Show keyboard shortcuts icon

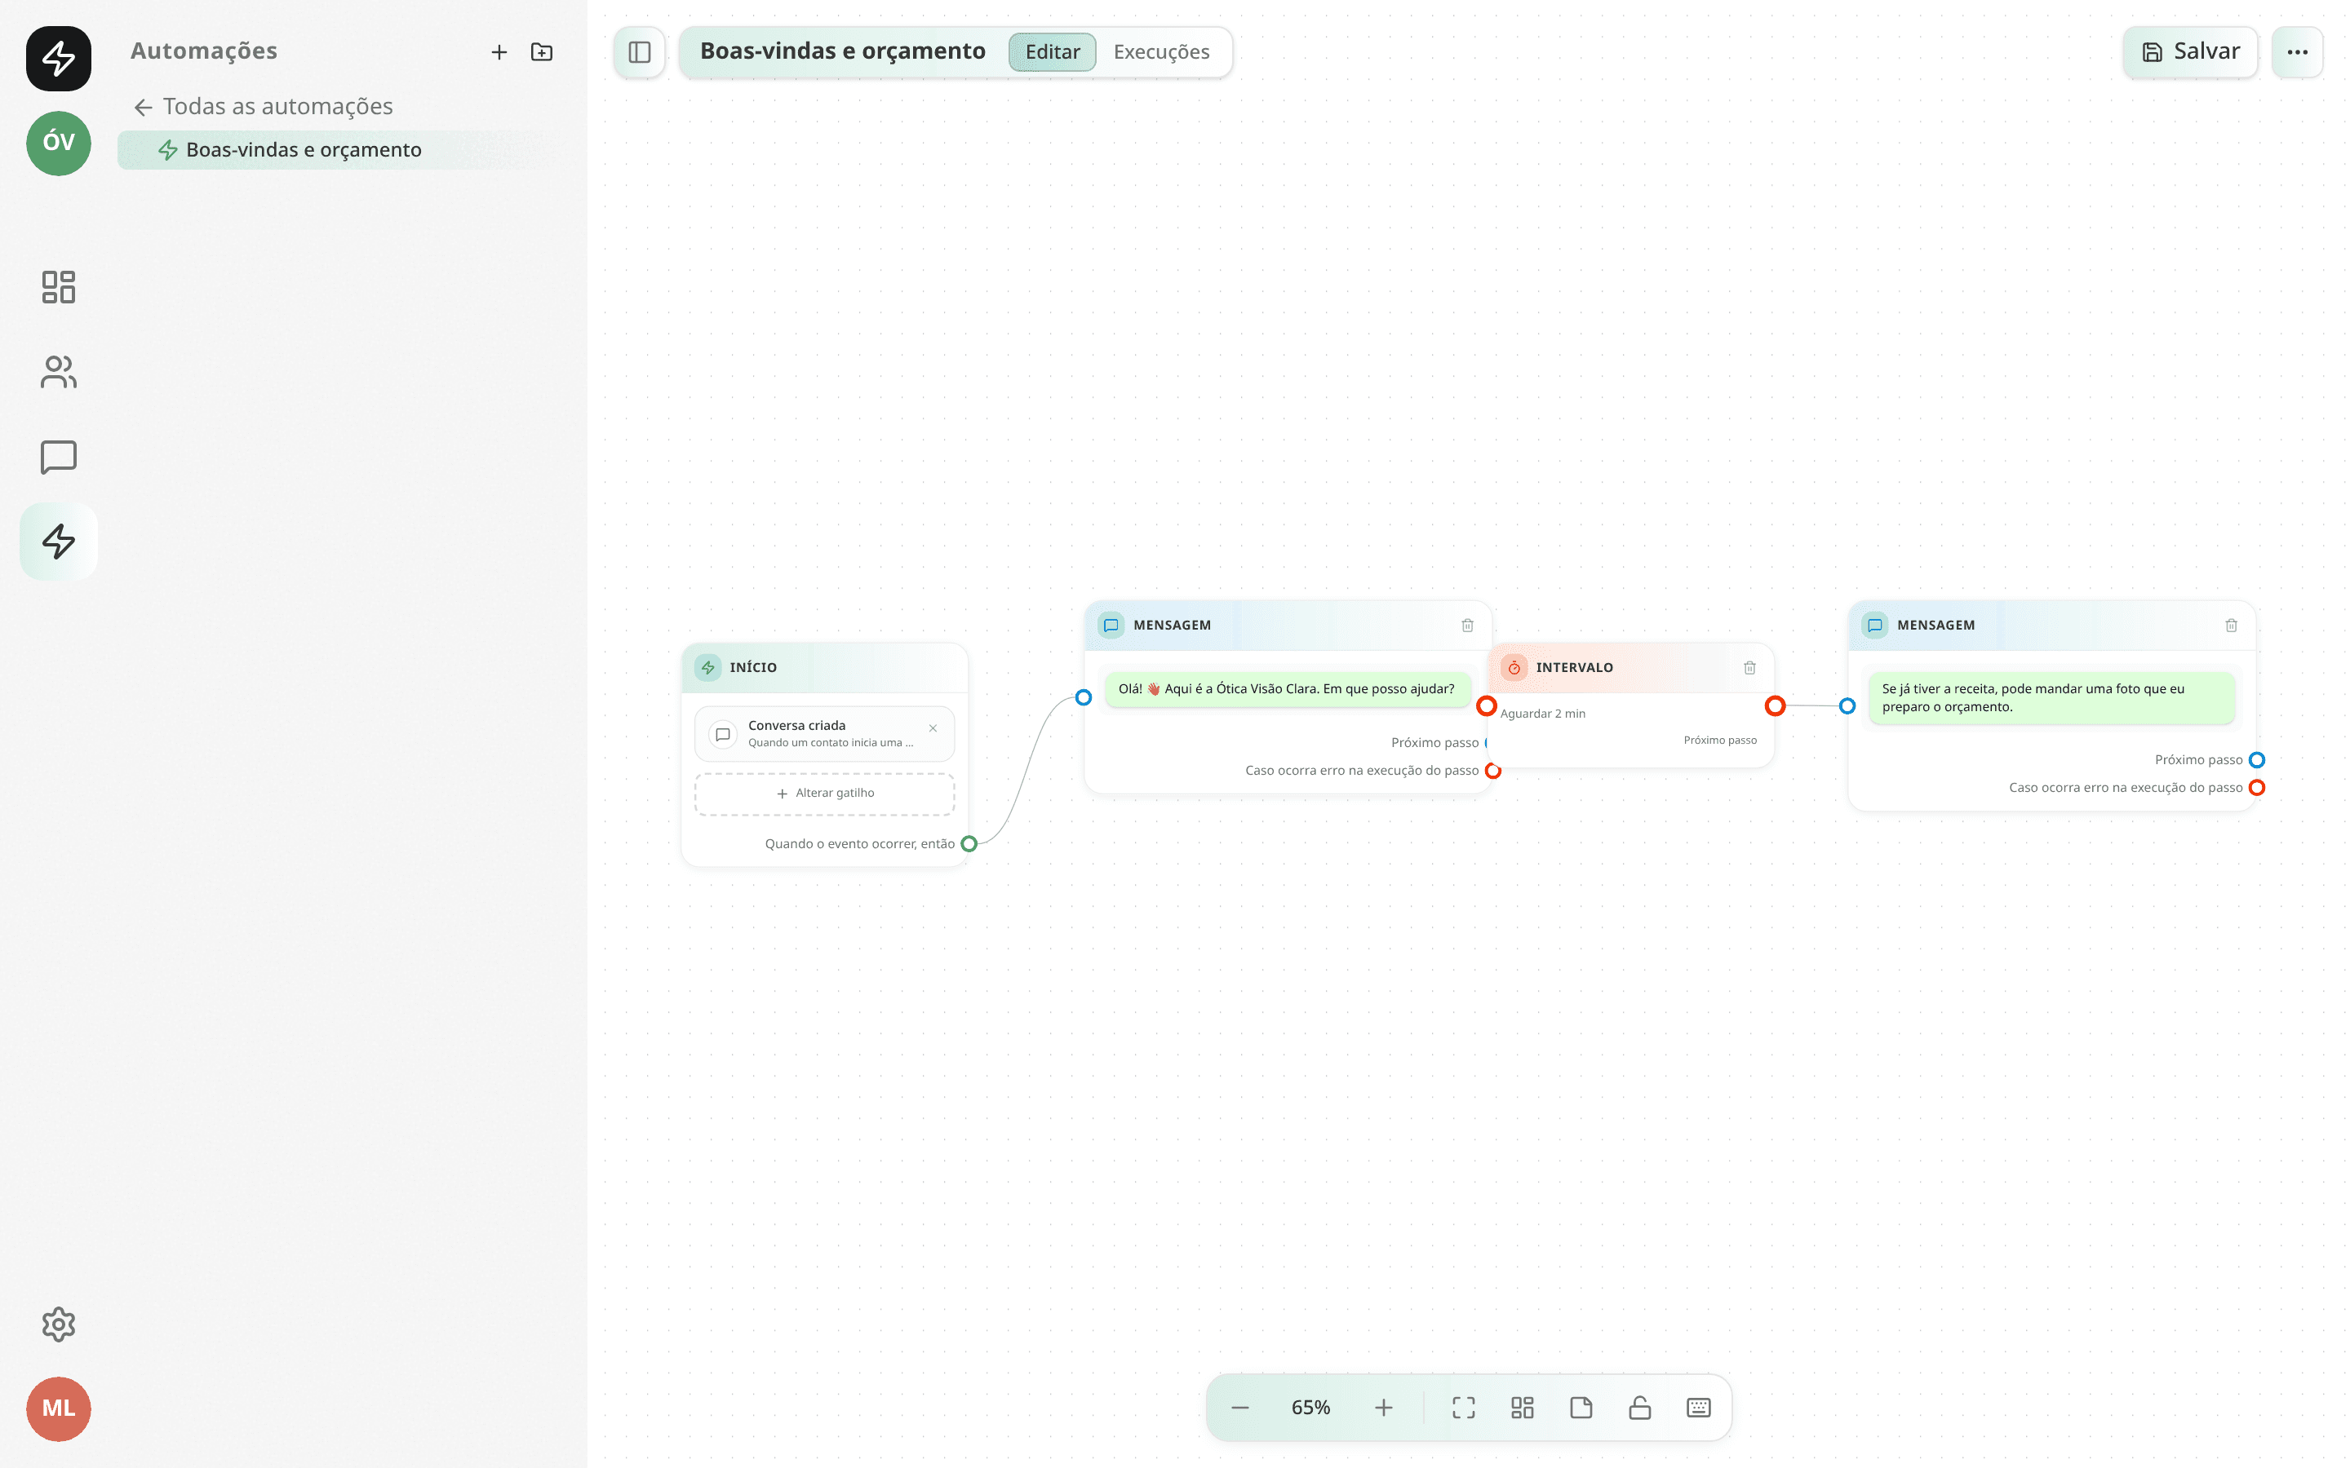pyautogui.click(x=1698, y=1408)
